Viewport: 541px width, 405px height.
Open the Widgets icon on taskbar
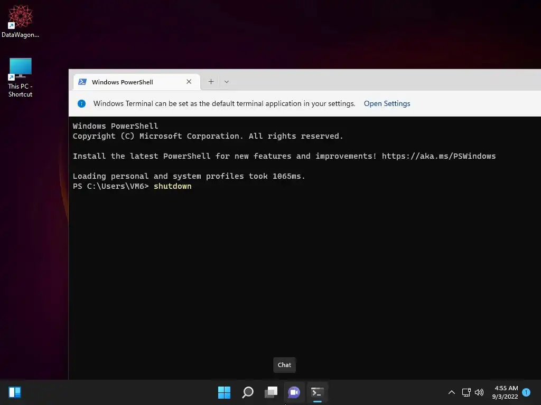[15, 392]
